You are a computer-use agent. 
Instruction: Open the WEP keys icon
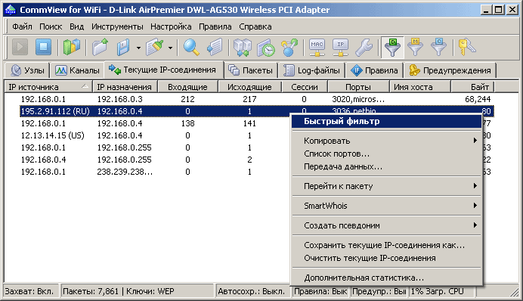tap(466, 47)
